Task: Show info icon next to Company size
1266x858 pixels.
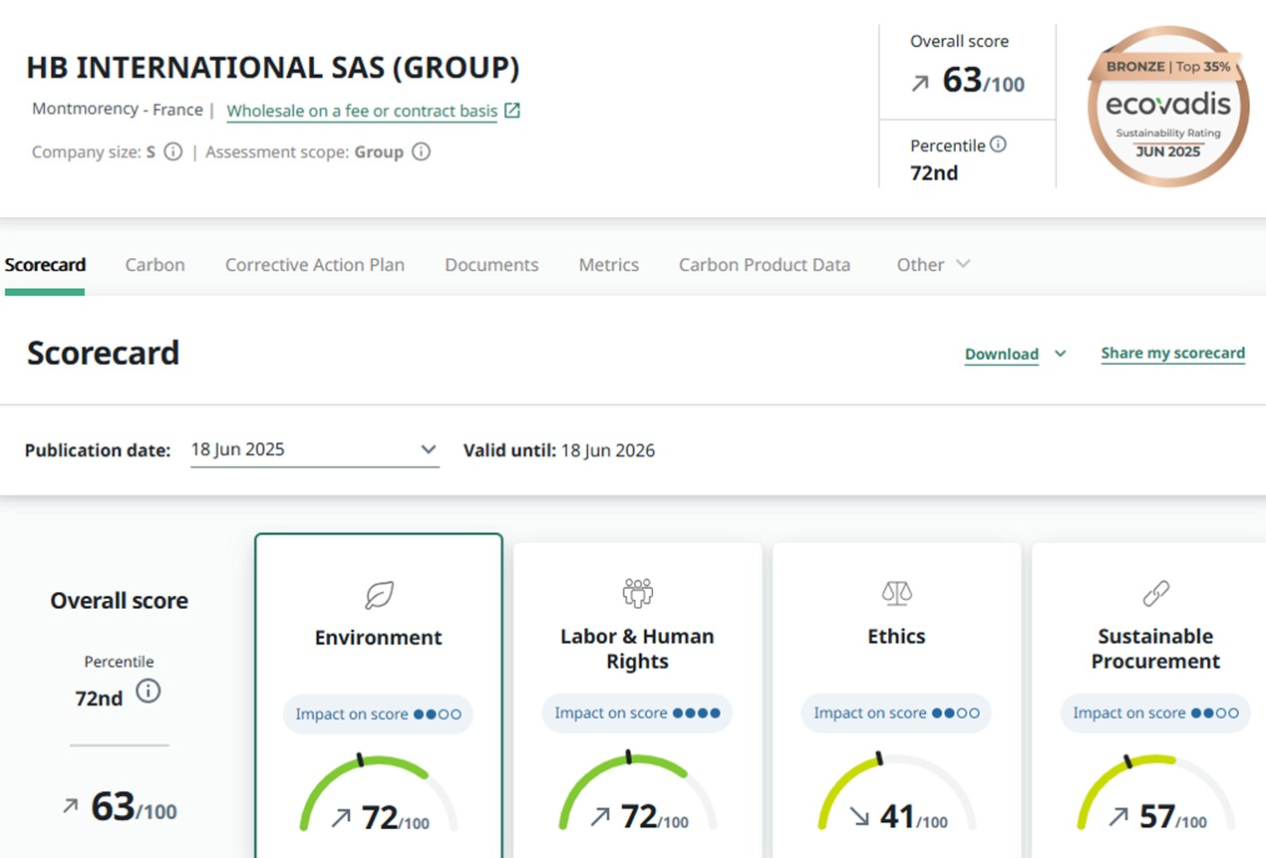Action: [x=173, y=152]
